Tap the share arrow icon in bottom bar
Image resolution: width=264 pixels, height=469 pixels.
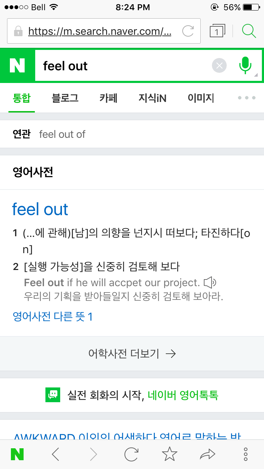click(208, 454)
